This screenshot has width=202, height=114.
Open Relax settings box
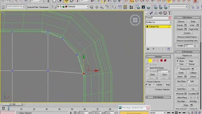click(192, 105)
